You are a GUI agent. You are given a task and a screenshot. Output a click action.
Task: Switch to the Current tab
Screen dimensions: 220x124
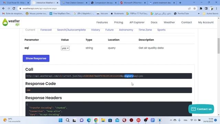pyautogui.click(x=30, y=30)
